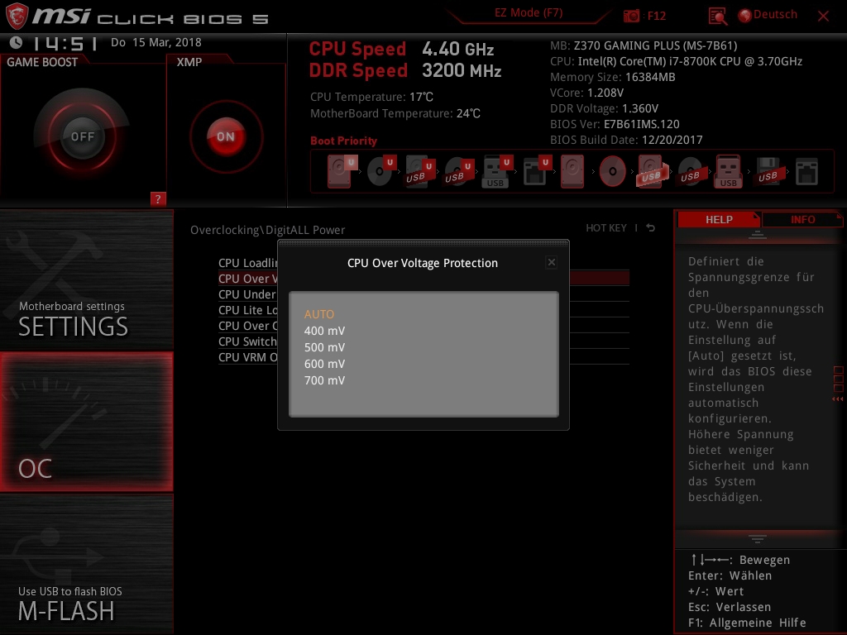Choose AUTO in the over voltage list
This screenshot has width=847, height=635.
coord(319,314)
